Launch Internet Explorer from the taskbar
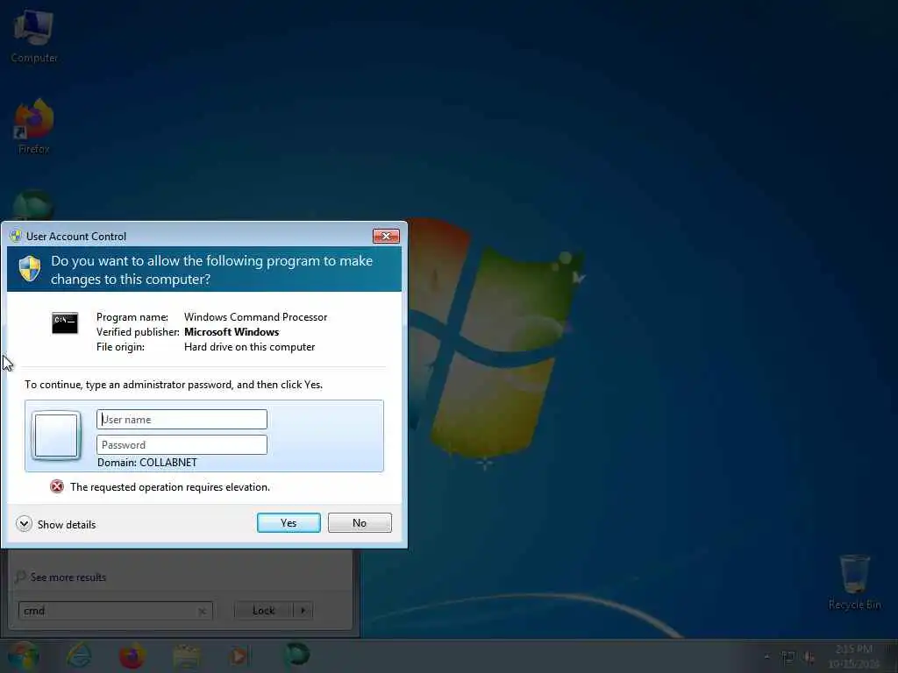The image size is (898, 673). (x=79, y=655)
